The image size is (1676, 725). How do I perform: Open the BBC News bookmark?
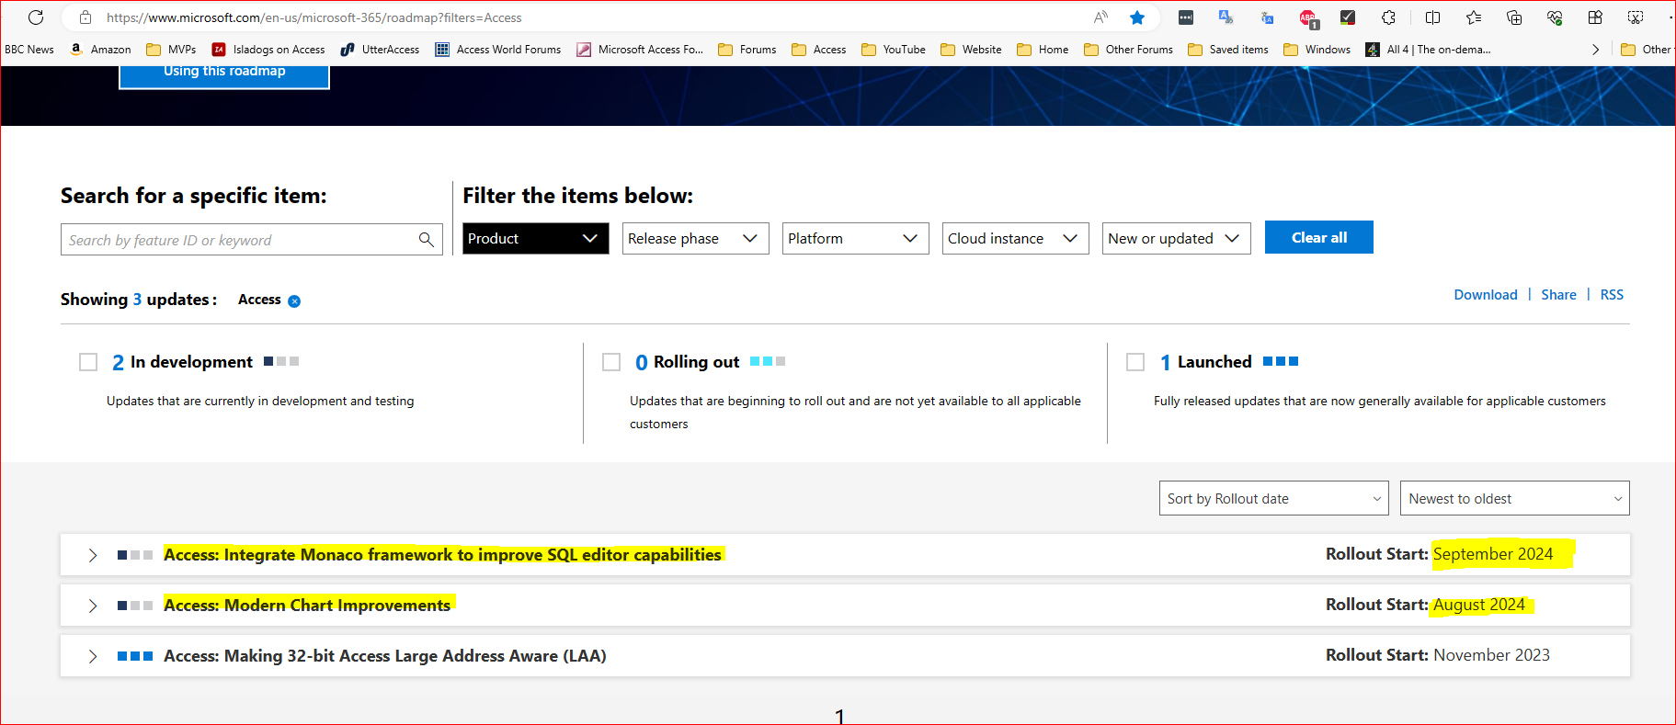pos(29,50)
